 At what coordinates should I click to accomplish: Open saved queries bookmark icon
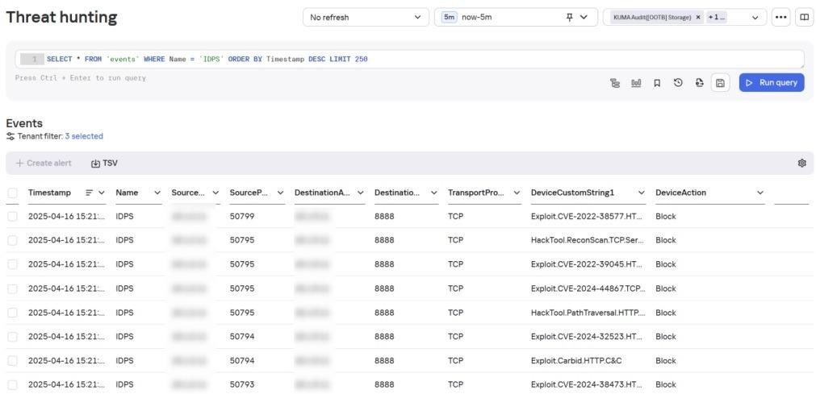(657, 83)
